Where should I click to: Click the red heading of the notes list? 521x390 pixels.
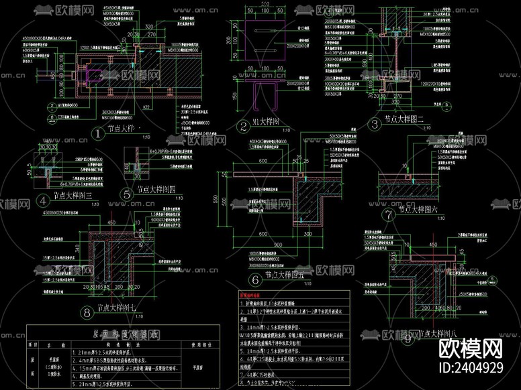point(250,295)
